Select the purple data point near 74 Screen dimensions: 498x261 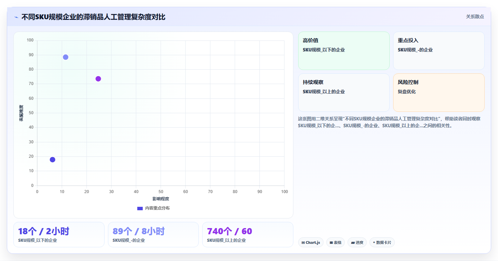coord(98,79)
